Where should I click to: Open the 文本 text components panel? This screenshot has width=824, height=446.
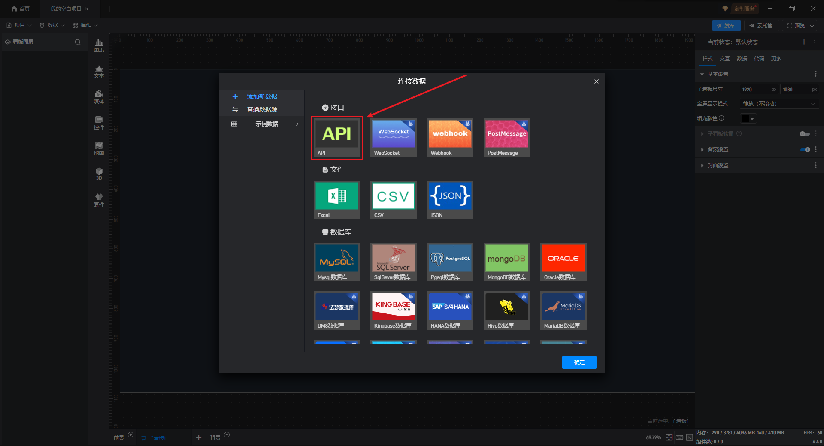click(99, 71)
